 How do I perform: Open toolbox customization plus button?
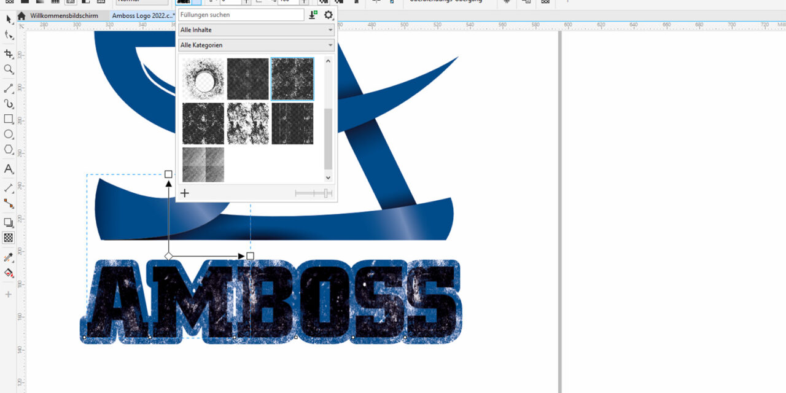click(x=9, y=295)
